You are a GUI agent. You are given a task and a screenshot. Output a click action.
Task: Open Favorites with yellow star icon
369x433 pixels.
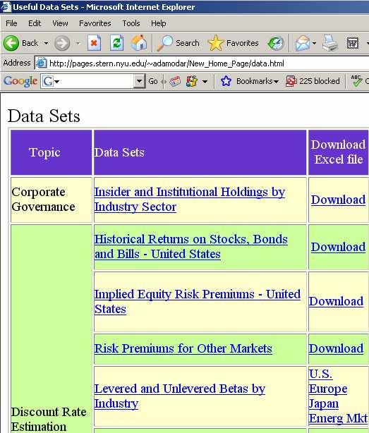point(216,43)
